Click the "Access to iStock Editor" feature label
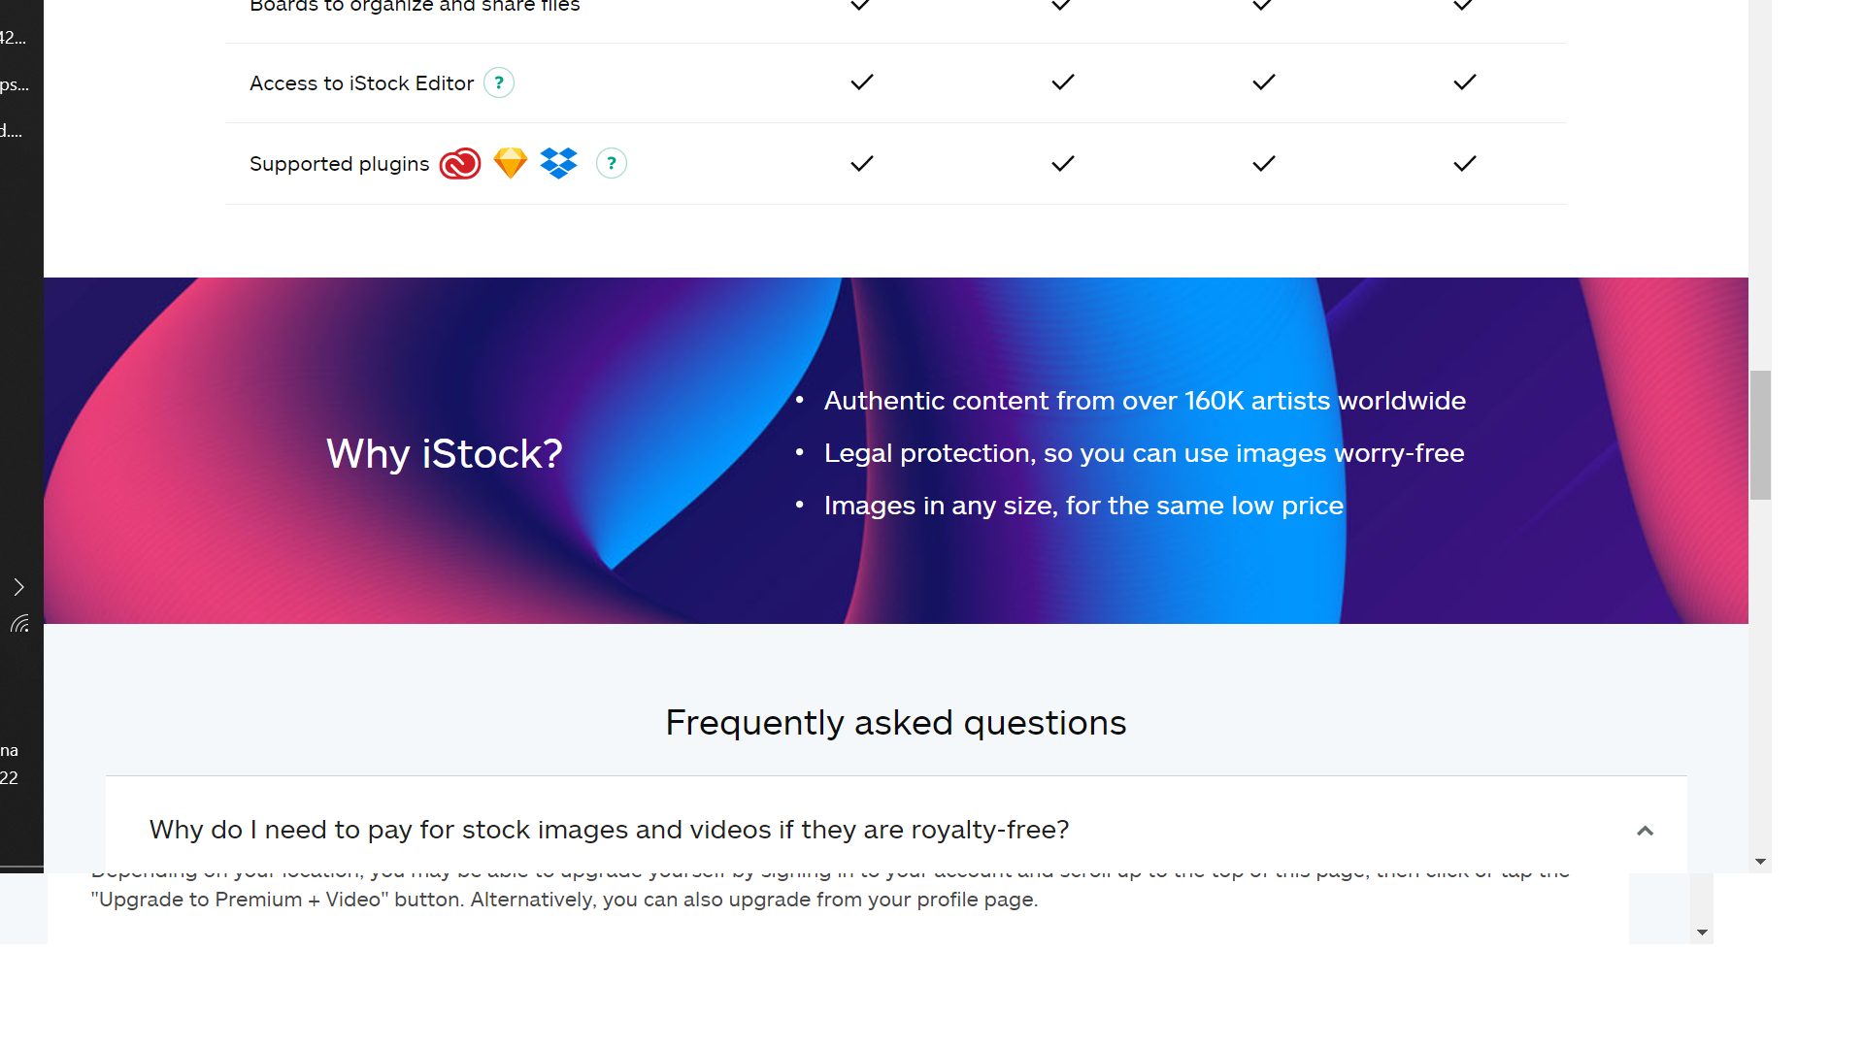 point(361,83)
